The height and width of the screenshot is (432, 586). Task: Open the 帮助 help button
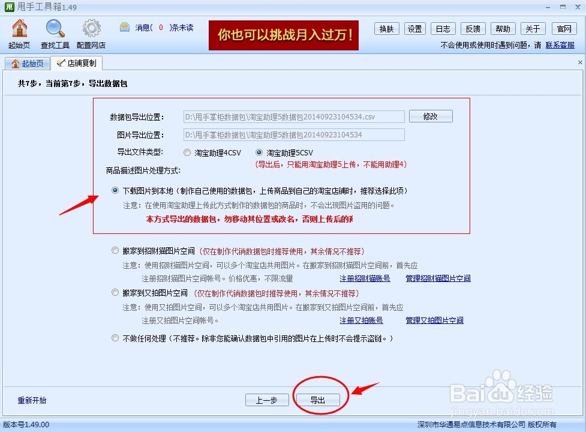point(503,29)
